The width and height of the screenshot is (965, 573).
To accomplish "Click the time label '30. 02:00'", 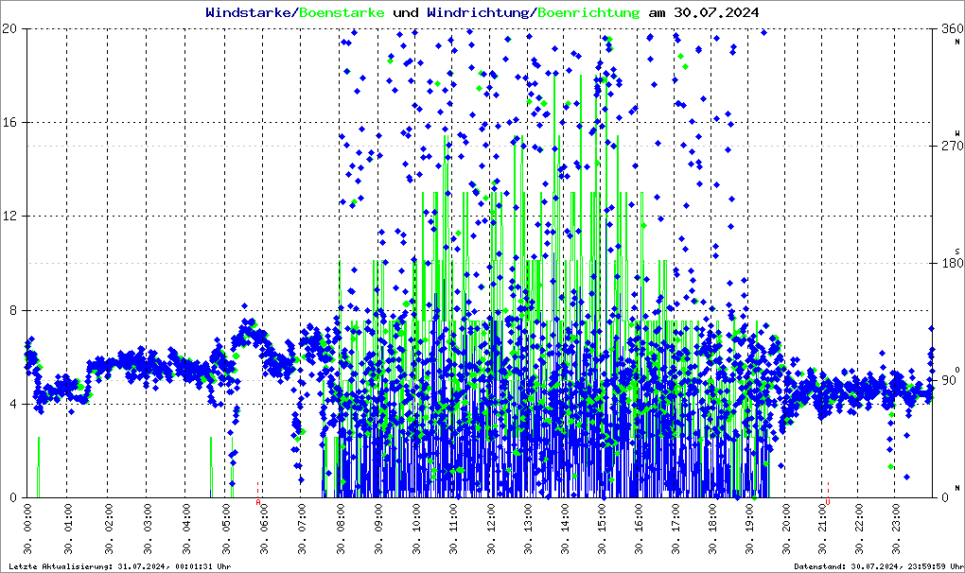I will [108, 529].
